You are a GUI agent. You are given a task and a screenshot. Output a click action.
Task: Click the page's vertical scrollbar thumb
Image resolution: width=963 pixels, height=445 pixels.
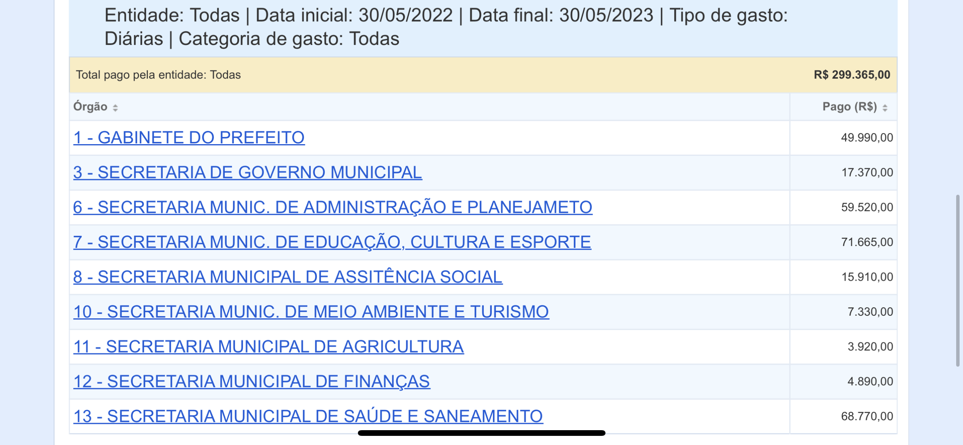click(958, 281)
